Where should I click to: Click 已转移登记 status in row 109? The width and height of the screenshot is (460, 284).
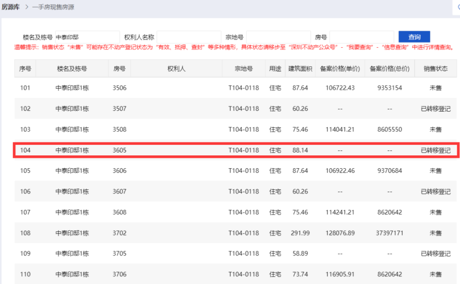pyautogui.click(x=436, y=254)
